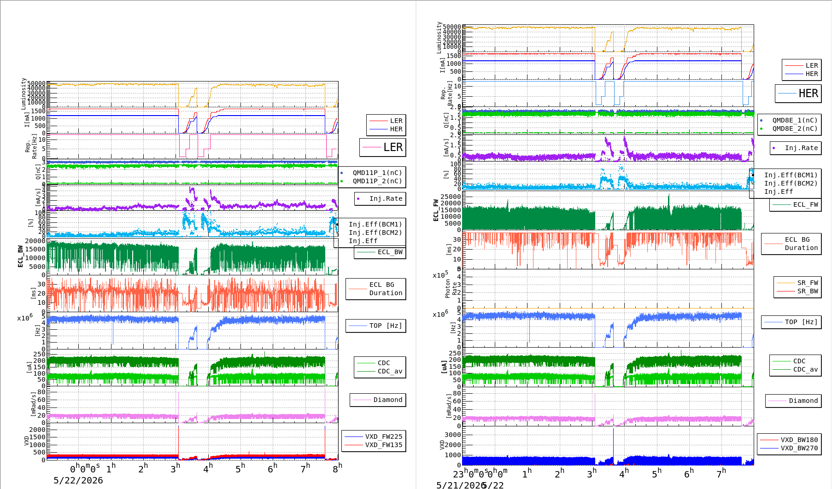Select the left ECL BG Duration legend
Screen dimensions: 832x489
(376, 289)
